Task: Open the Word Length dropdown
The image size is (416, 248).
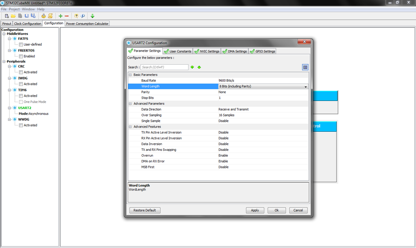Action: (x=306, y=86)
